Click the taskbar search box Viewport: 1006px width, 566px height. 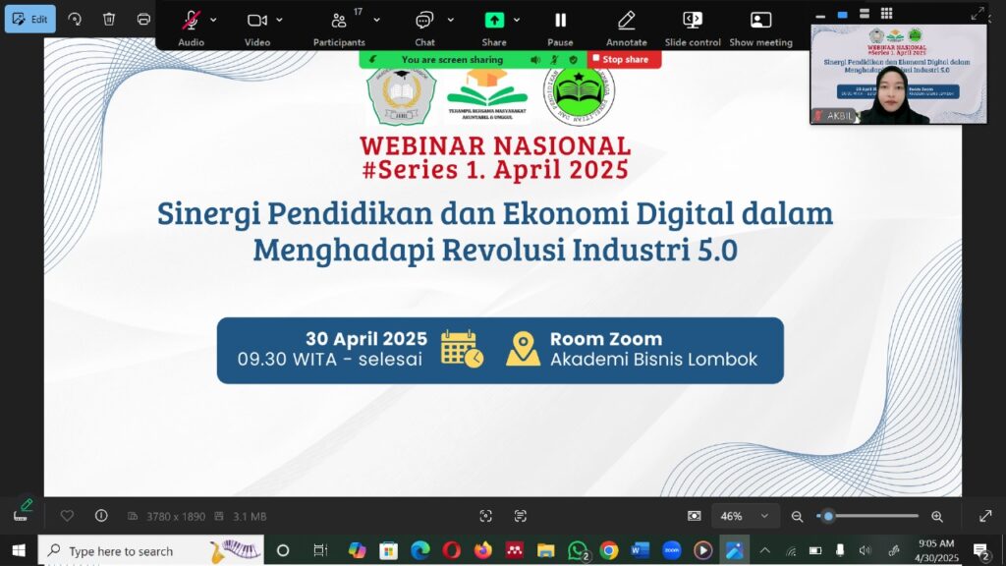150,550
